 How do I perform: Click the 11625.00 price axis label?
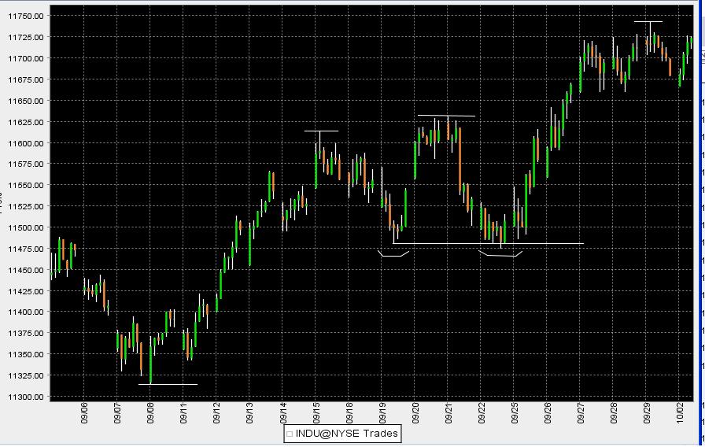26,122
